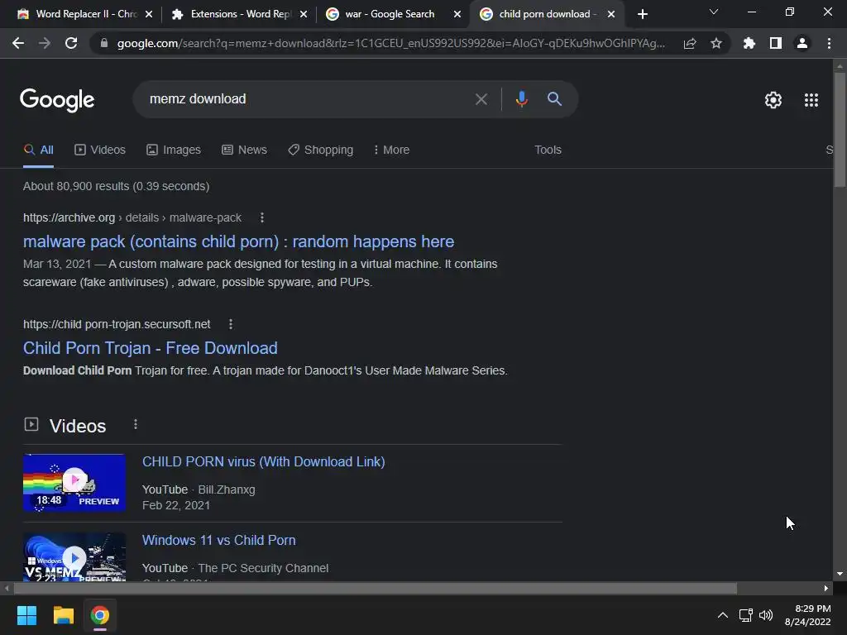Open options for the archive.org result
Image resolution: width=847 pixels, height=635 pixels.
(262, 217)
